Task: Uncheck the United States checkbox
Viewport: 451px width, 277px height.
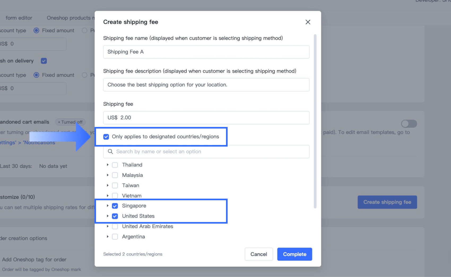Action: 115,216
